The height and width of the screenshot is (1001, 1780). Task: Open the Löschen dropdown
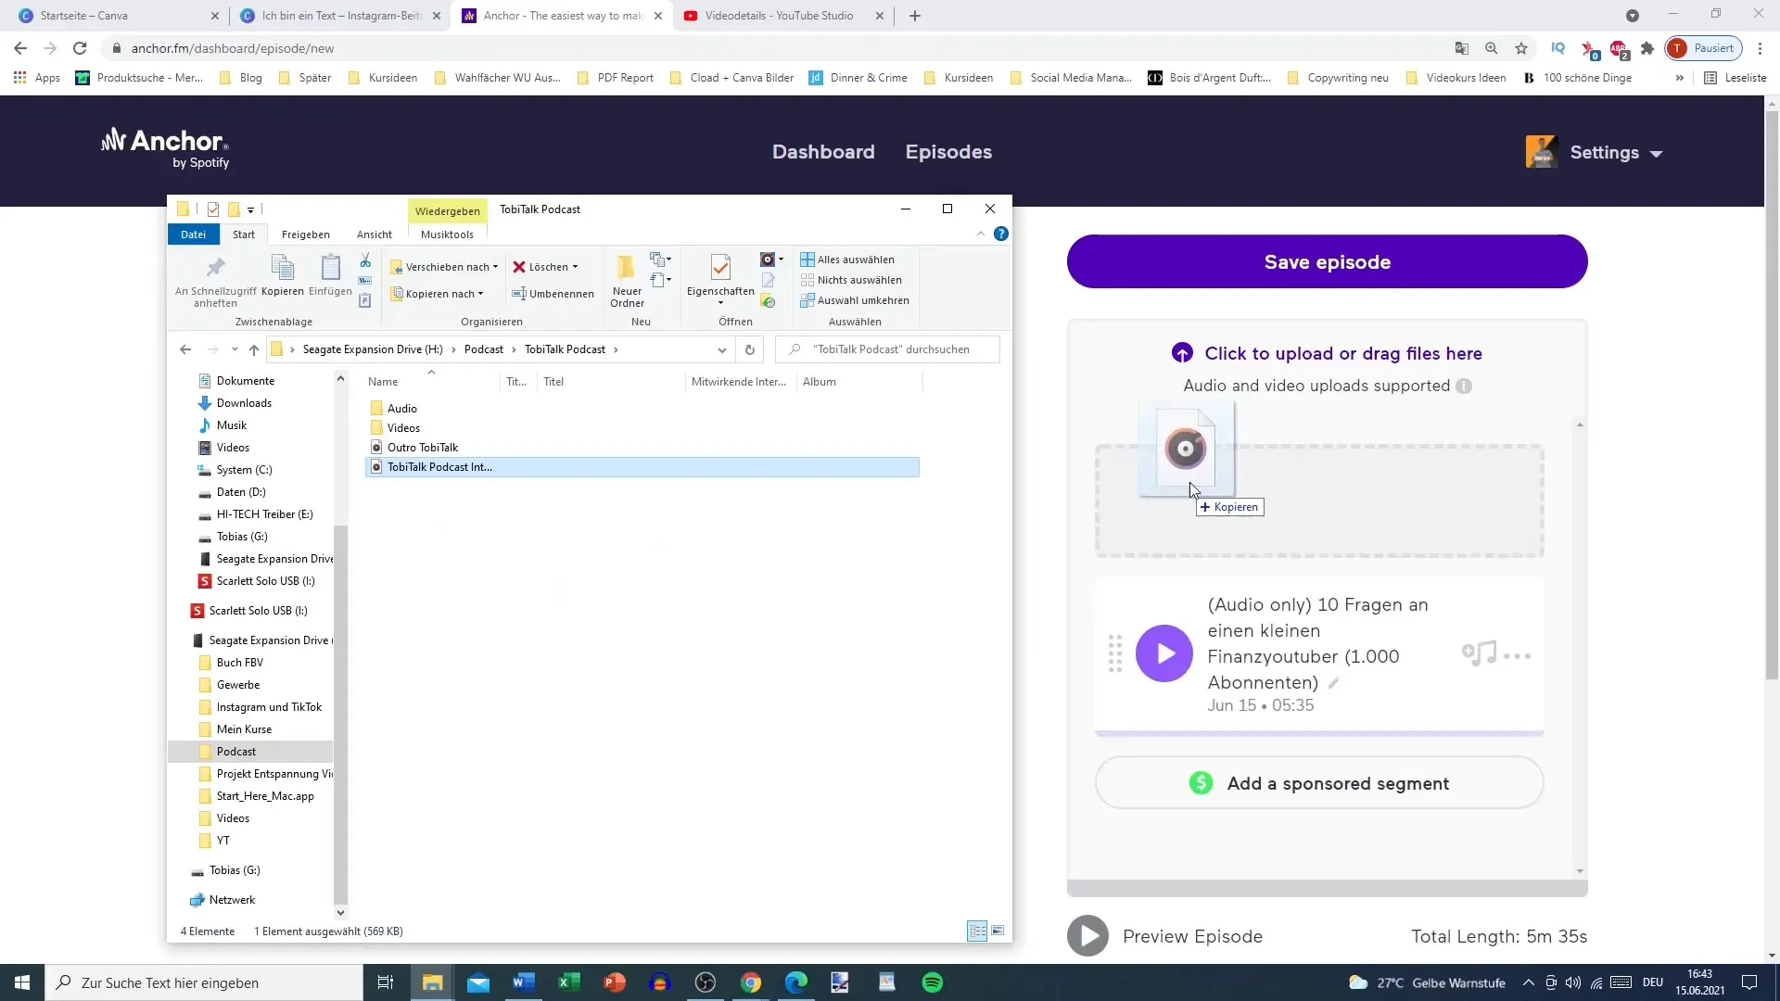(x=546, y=267)
